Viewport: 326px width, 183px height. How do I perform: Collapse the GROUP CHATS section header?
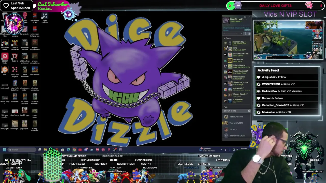click(230, 111)
